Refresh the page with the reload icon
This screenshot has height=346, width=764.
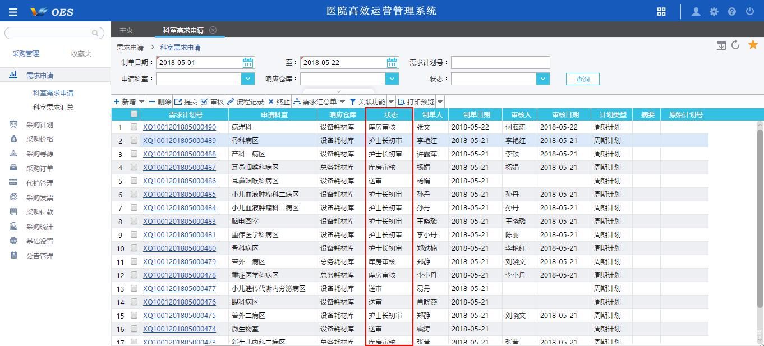click(x=735, y=45)
